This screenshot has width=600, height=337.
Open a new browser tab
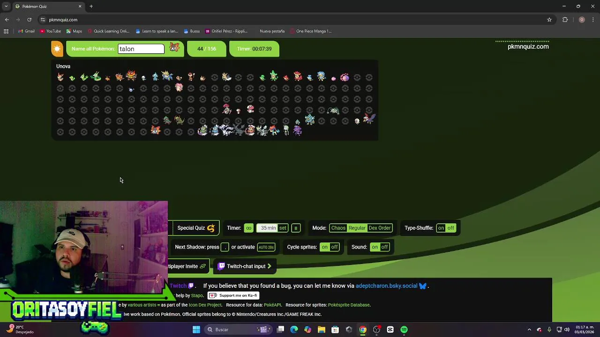[x=91, y=7]
